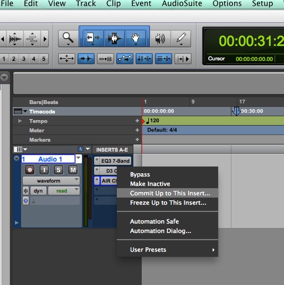
Task: Click the dyn elastic audio button
Action: [38, 191]
